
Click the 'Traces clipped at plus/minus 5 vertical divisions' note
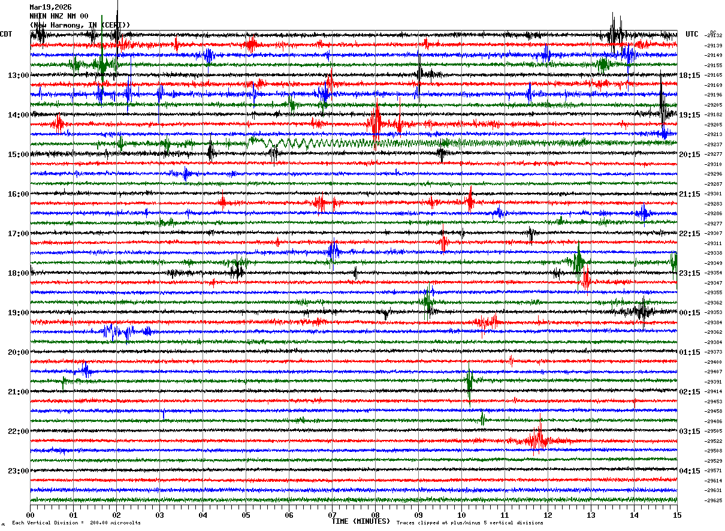(x=470, y=523)
